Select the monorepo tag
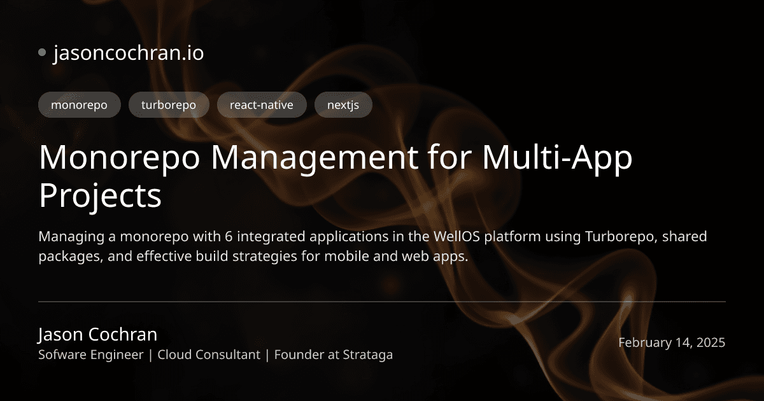 (79, 104)
